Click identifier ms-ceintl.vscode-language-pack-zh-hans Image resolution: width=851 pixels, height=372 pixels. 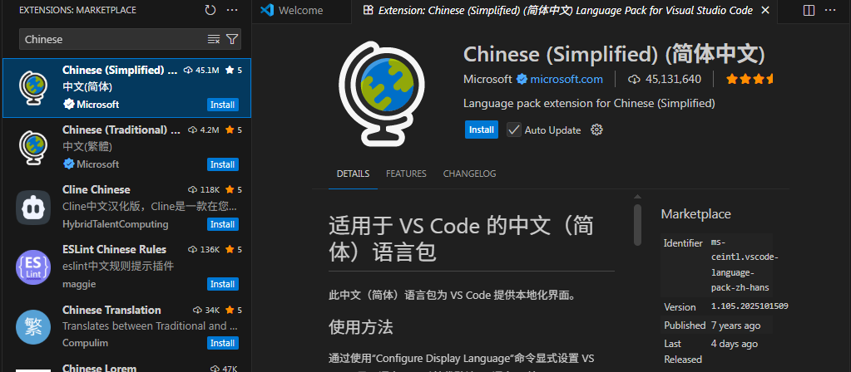pos(744,266)
